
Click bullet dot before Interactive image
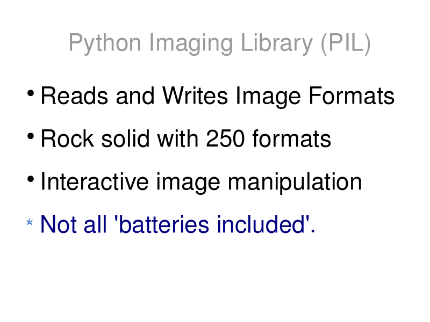pos(31,179)
